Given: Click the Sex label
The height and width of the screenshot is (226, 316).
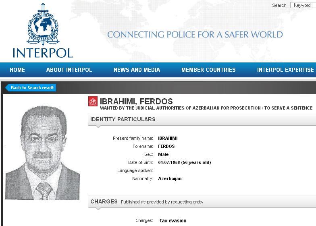Looking at the screenshot, I should (148, 154).
